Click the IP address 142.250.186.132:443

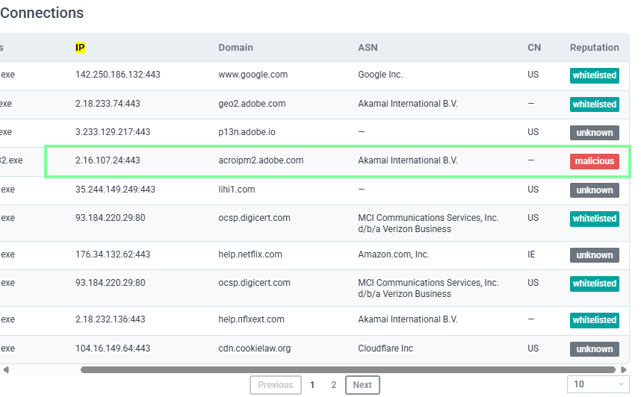click(x=118, y=75)
